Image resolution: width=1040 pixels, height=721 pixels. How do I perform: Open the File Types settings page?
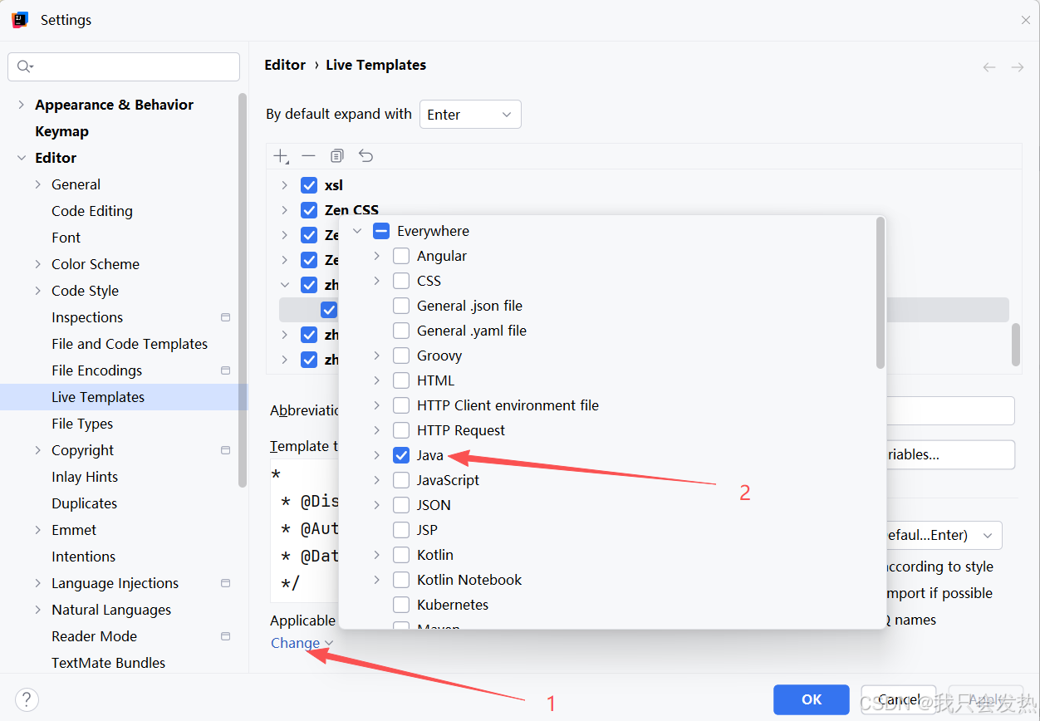click(82, 424)
